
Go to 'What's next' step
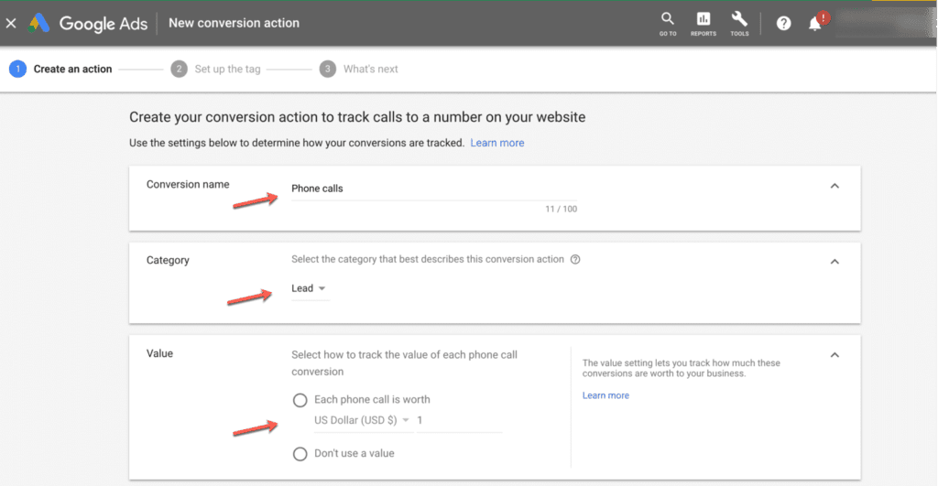[x=370, y=70]
